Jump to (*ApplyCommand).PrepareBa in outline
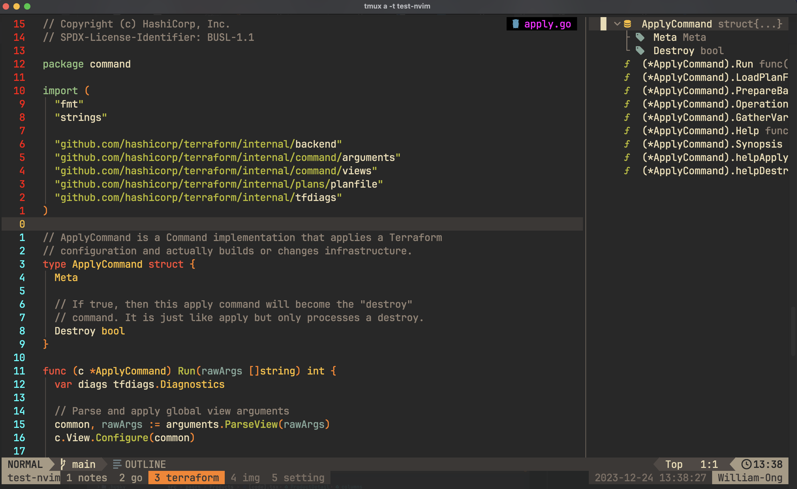The width and height of the screenshot is (797, 489). point(715,90)
